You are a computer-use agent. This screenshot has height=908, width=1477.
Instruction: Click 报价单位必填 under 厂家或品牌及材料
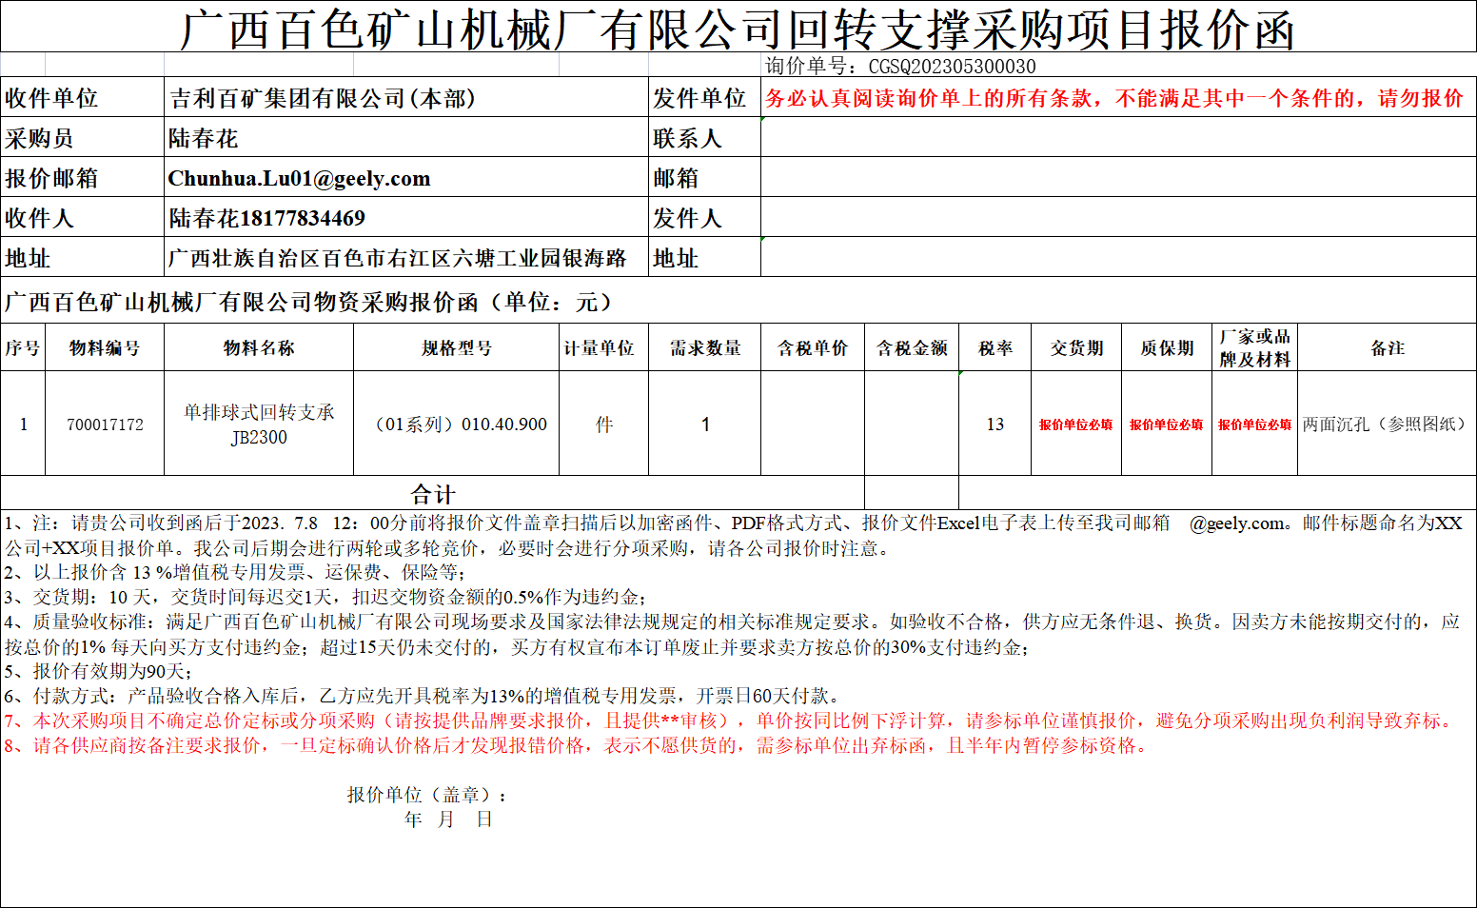pos(1255,424)
